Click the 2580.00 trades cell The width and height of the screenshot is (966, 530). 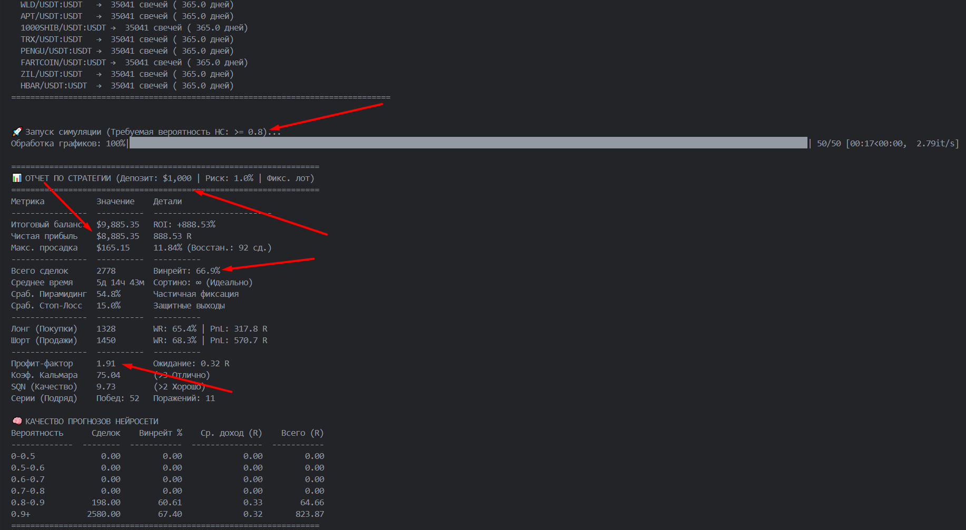point(104,514)
